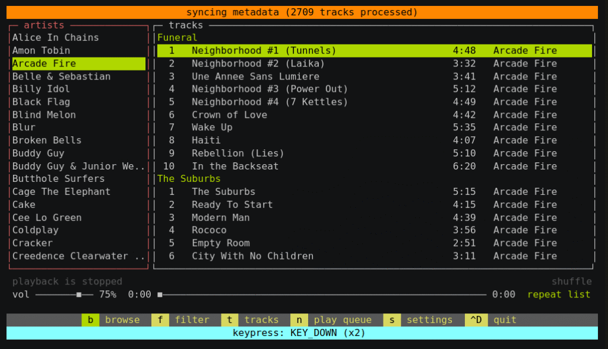This screenshot has width=608, height=349.
Task: Switch to tracks view shortcut
Action: (x=250, y=320)
